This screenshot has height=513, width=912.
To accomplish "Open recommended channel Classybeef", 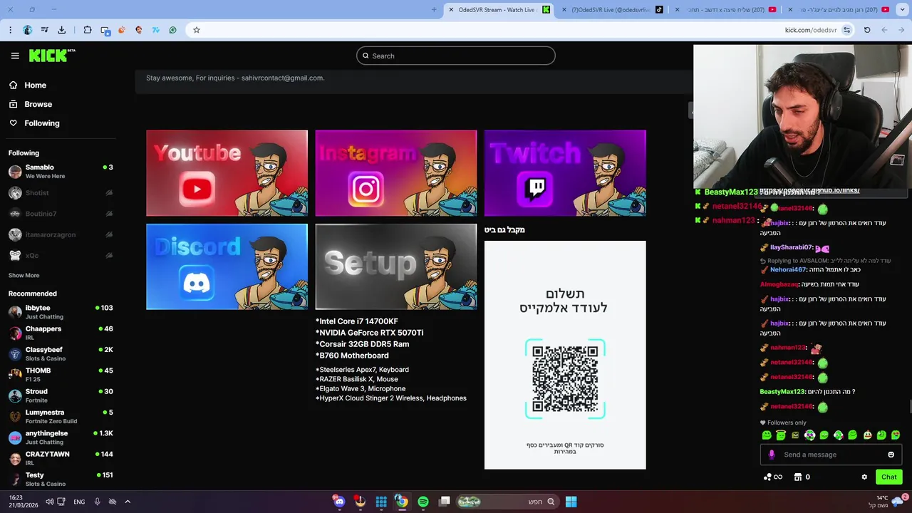I will click(61, 353).
